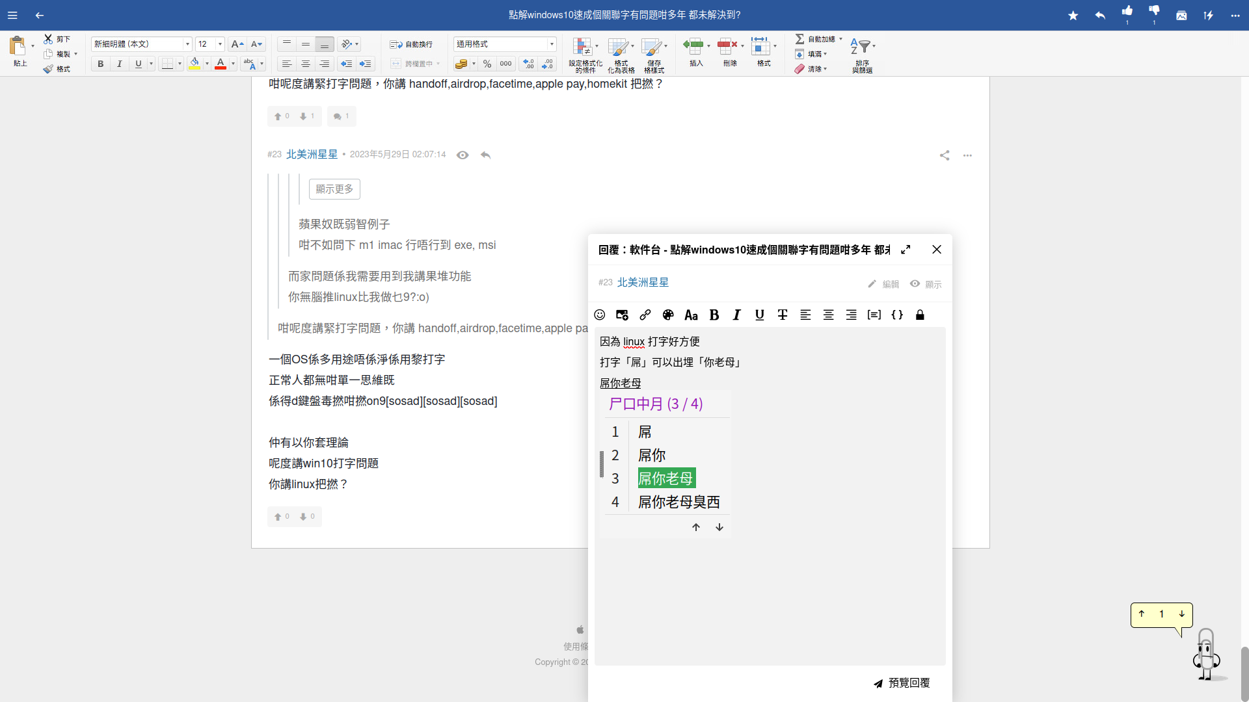Click the currency coins icon
This screenshot has height=702, width=1249.
(x=461, y=64)
